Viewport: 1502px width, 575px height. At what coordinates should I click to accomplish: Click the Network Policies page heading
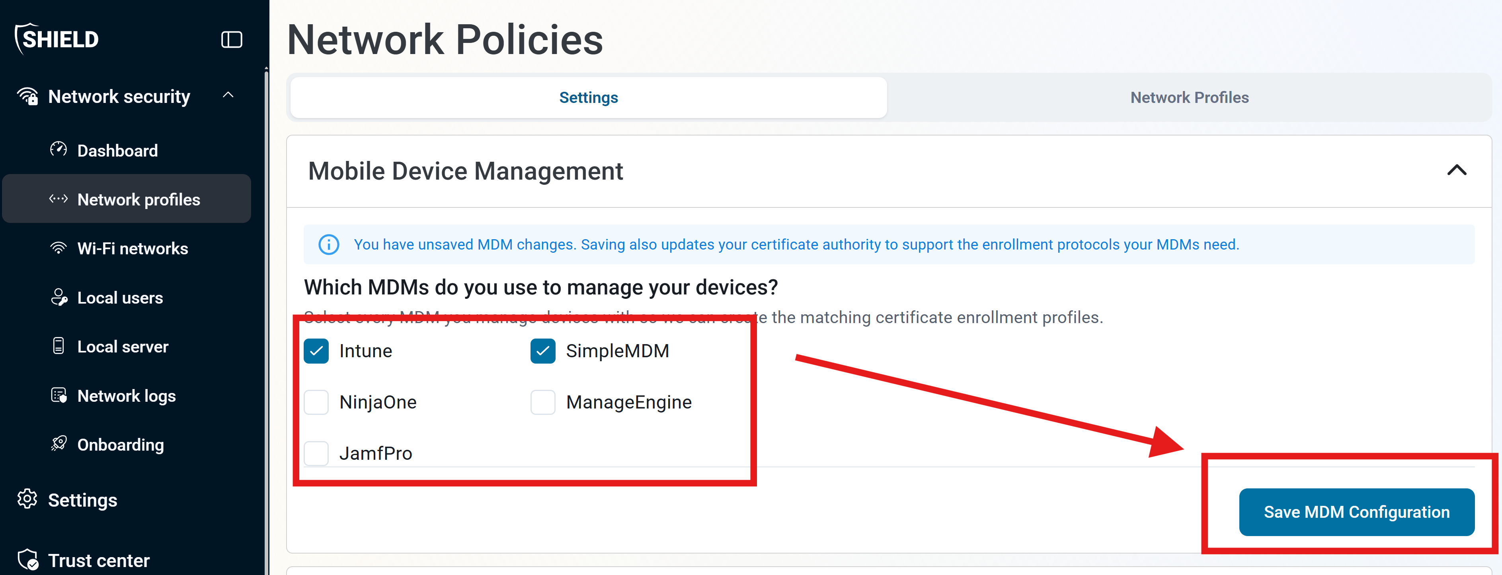tap(445, 40)
